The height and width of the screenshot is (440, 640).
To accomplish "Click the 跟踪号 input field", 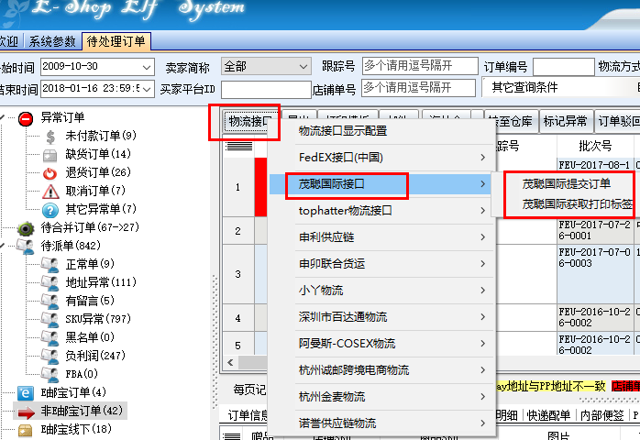I will click(x=420, y=66).
